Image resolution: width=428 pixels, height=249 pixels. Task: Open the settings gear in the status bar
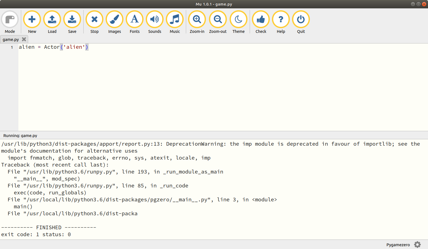click(x=417, y=245)
